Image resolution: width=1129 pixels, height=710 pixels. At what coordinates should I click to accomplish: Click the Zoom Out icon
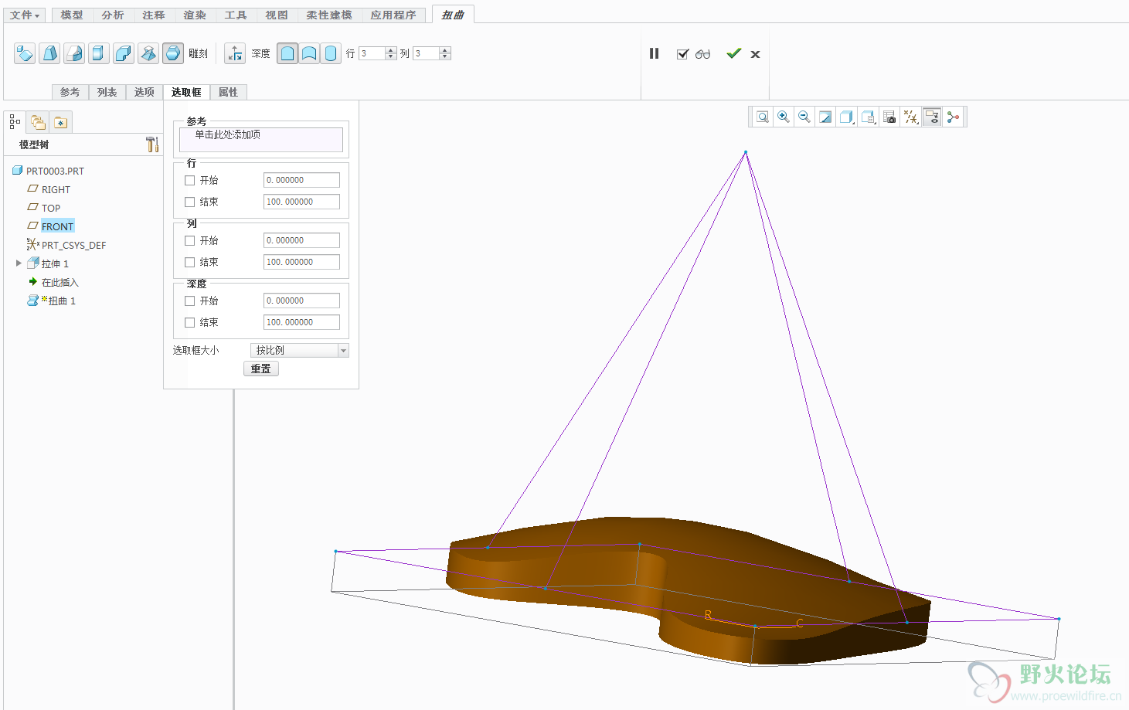coord(804,117)
